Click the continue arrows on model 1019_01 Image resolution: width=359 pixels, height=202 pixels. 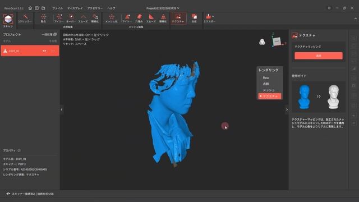pyautogui.click(x=44, y=51)
